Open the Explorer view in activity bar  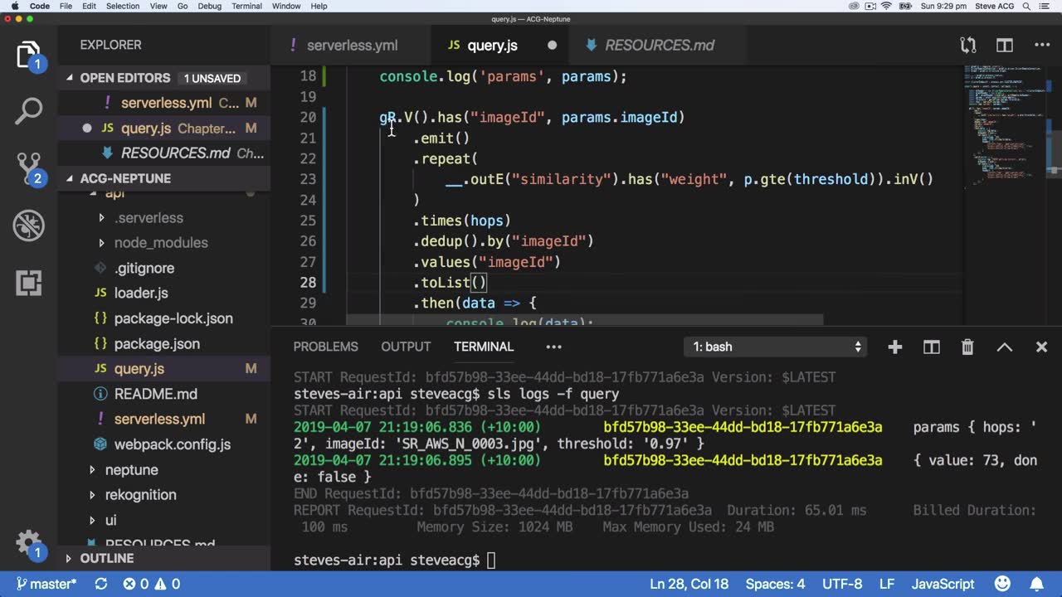click(28, 55)
